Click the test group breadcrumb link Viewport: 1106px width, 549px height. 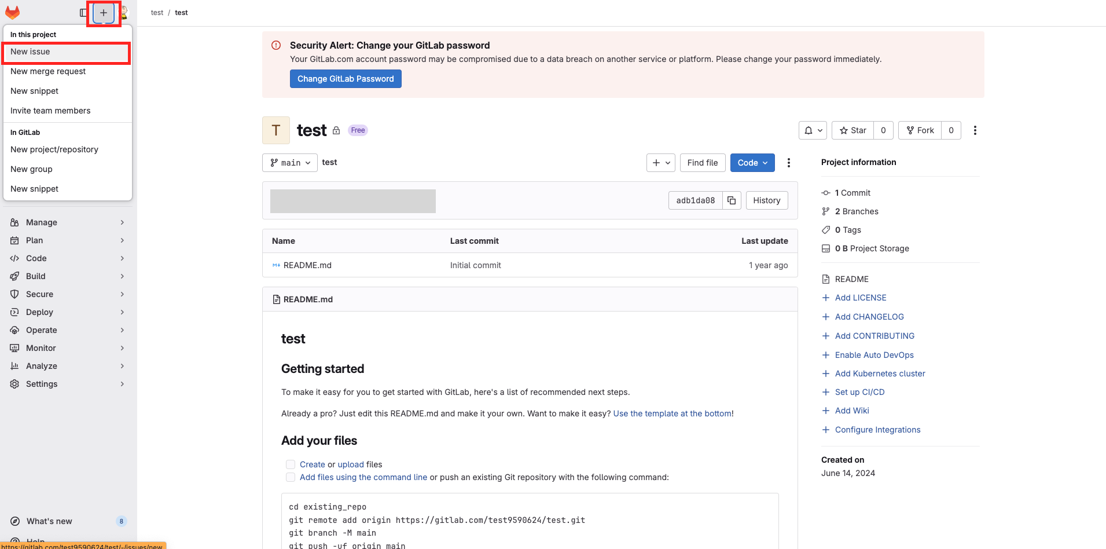pos(157,13)
